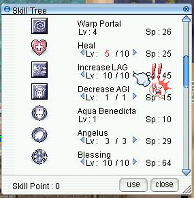This screenshot has height=198, width=194.
Task: Raise Decrease AGI level with right arrow
Action: point(135,96)
